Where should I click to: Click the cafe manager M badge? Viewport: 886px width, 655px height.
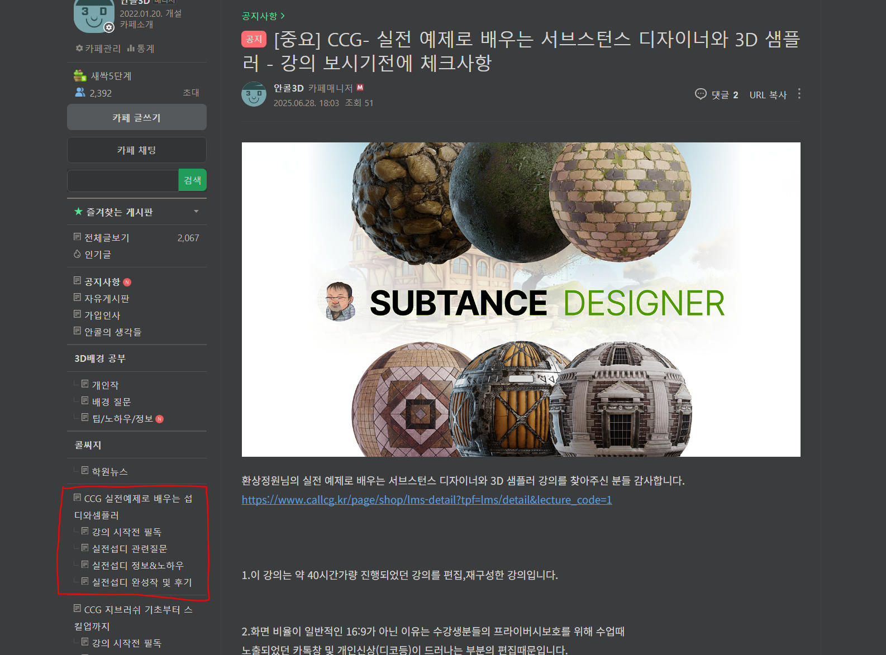[x=360, y=88]
